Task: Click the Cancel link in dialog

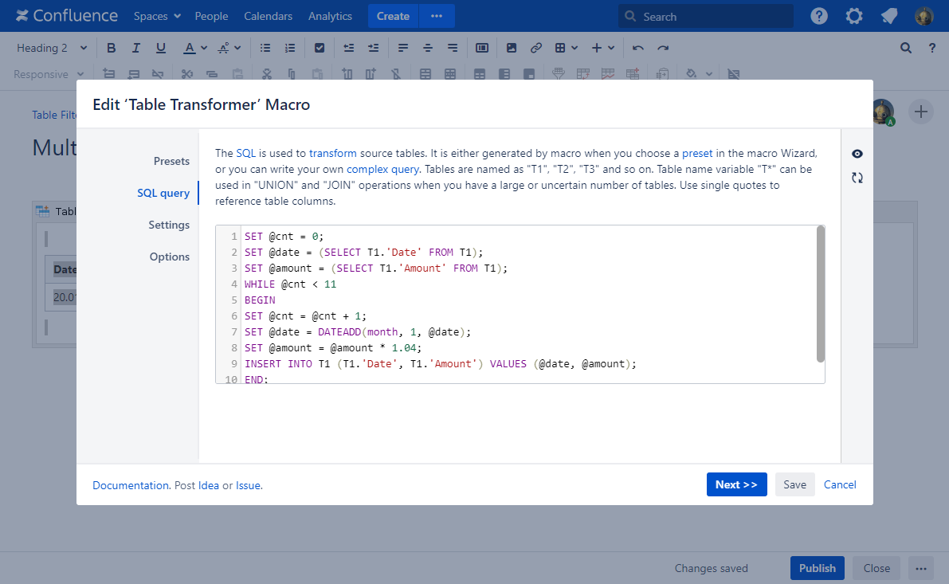Action: pos(840,484)
